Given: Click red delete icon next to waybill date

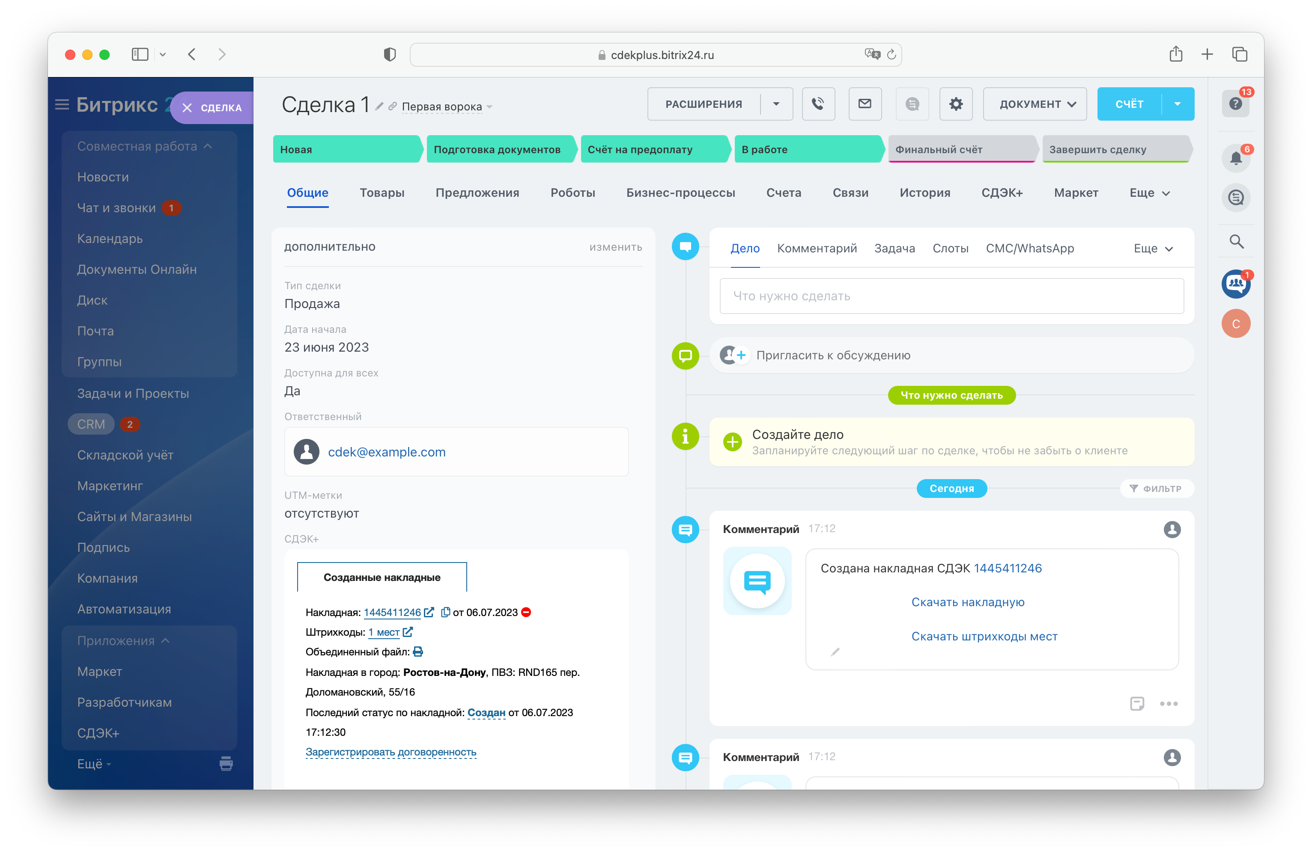Looking at the screenshot, I should coord(526,612).
